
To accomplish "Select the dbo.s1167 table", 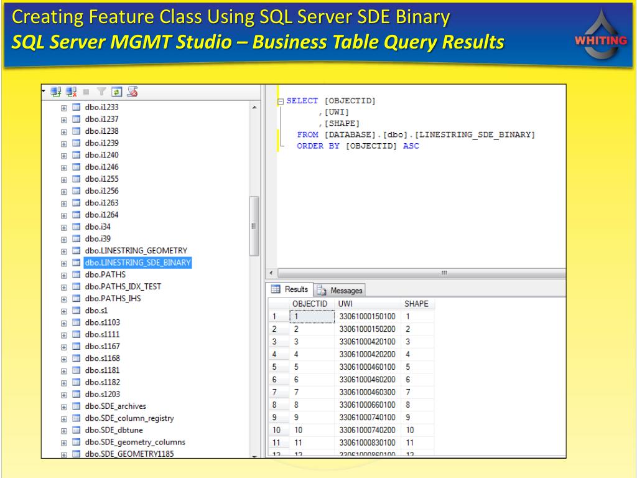I will pos(103,346).
